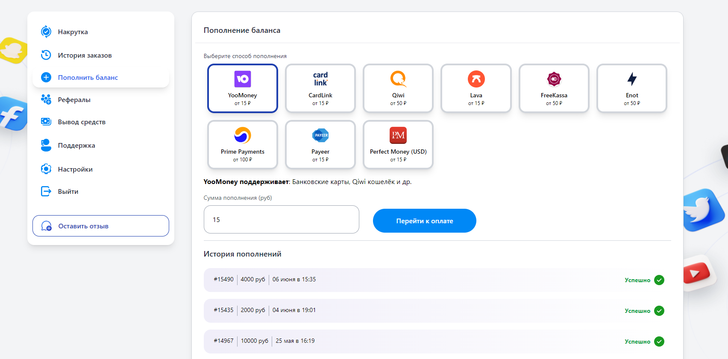Click Успешно status on row #14967
Image resolution: width=728 pixels, height=359 pixels.
[x=637, y=341]
